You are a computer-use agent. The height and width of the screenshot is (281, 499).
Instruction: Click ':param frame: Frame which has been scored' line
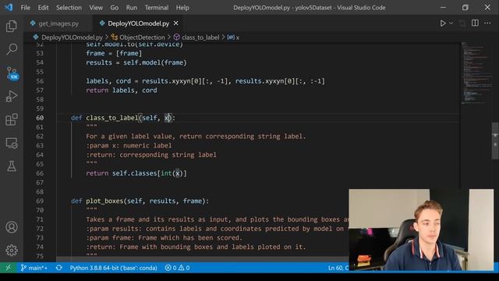(165, 237)
